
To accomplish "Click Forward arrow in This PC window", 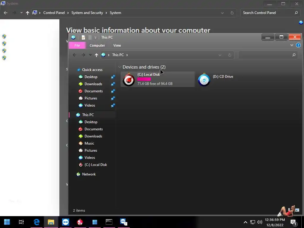I will point(83,55).
